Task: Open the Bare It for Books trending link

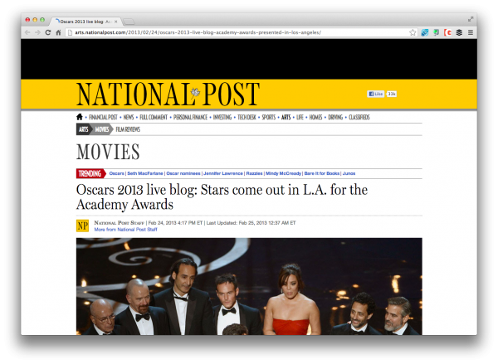Action: click(x=322, y=173)
